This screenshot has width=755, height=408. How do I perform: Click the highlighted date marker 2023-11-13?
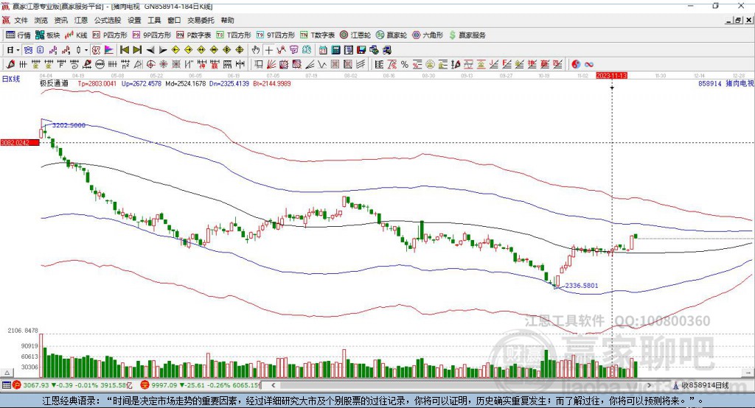(611, 76)
